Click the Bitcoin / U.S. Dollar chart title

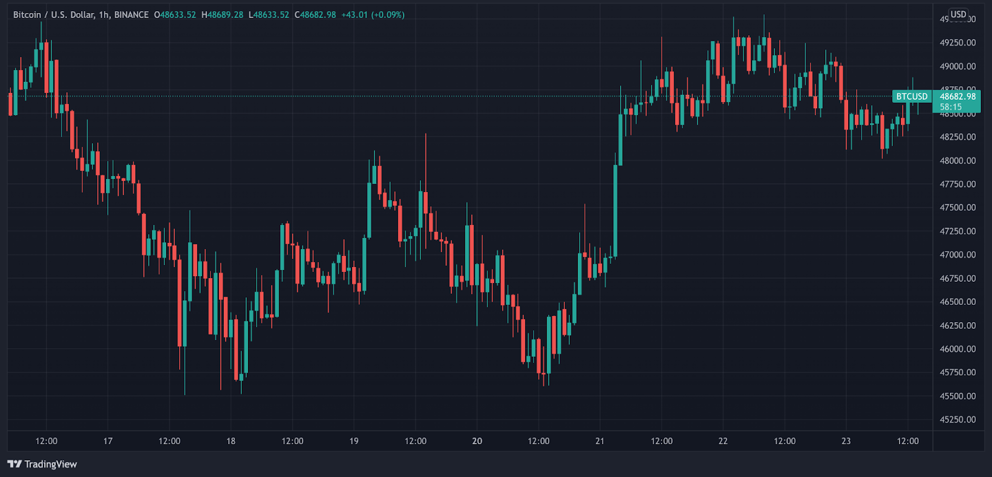(81, 14)
